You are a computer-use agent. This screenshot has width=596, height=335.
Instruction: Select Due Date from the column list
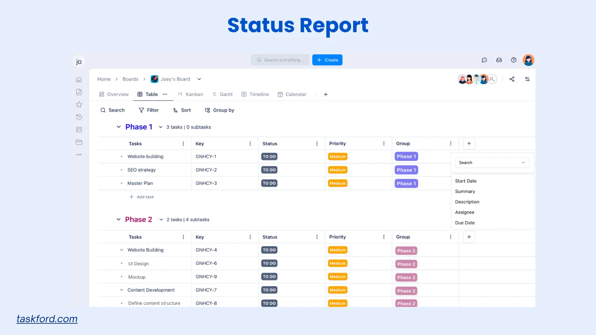[x=465, y=223]
